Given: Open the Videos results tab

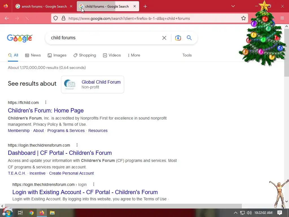Looking at the screenshot, I should tap(112, 55).
